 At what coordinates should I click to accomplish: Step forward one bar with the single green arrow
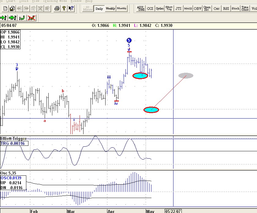3,18
